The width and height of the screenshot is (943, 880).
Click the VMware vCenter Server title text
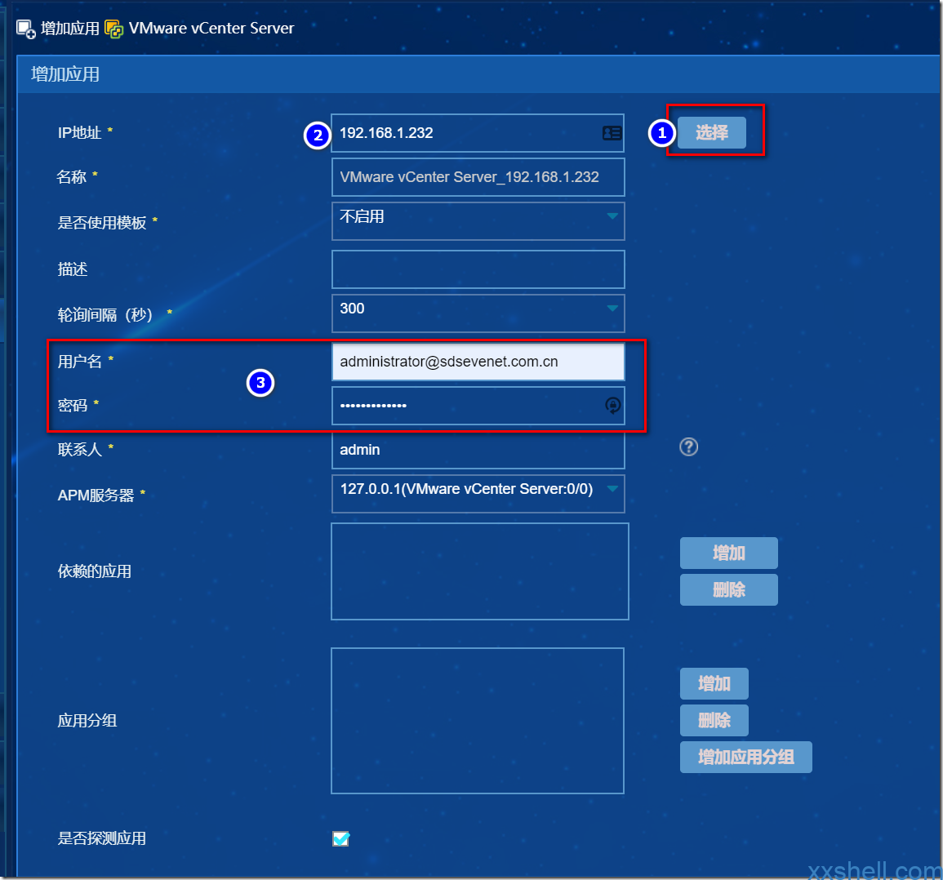click(x=211, y=29)
